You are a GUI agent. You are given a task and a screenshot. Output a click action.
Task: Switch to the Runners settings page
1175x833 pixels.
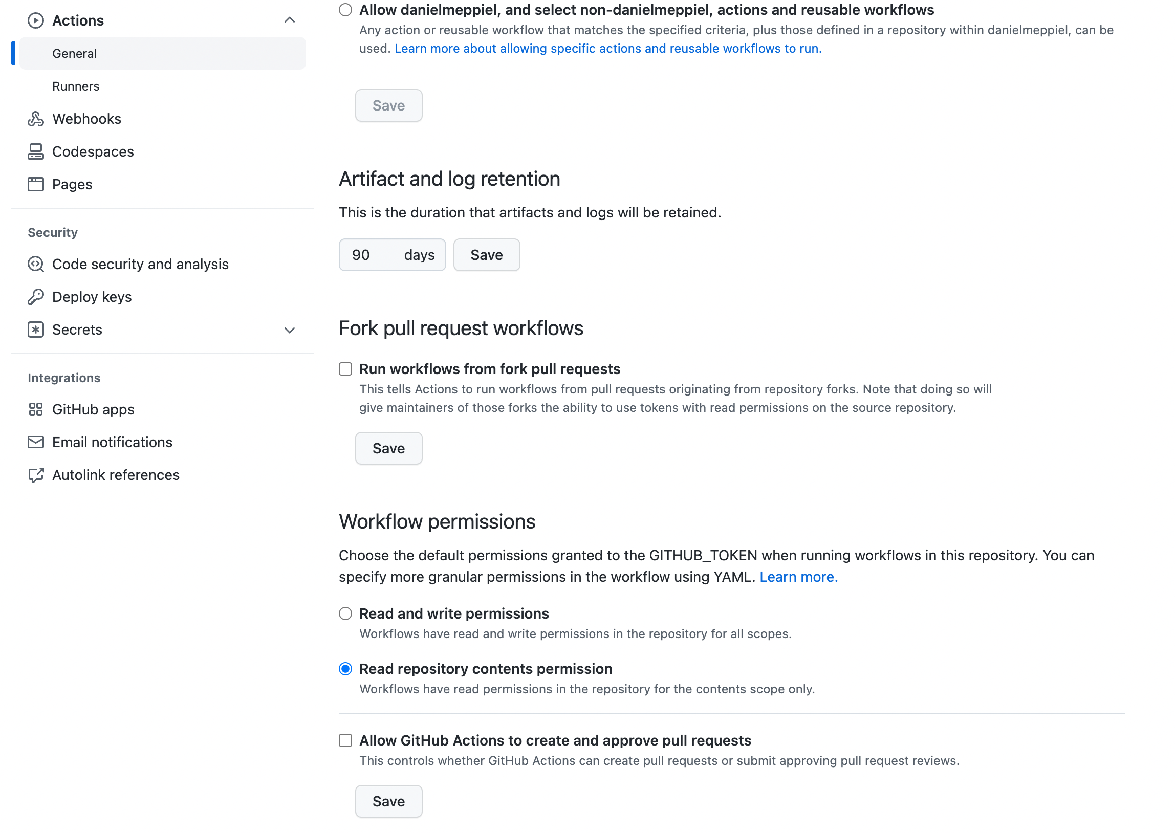tap(76, 85)
